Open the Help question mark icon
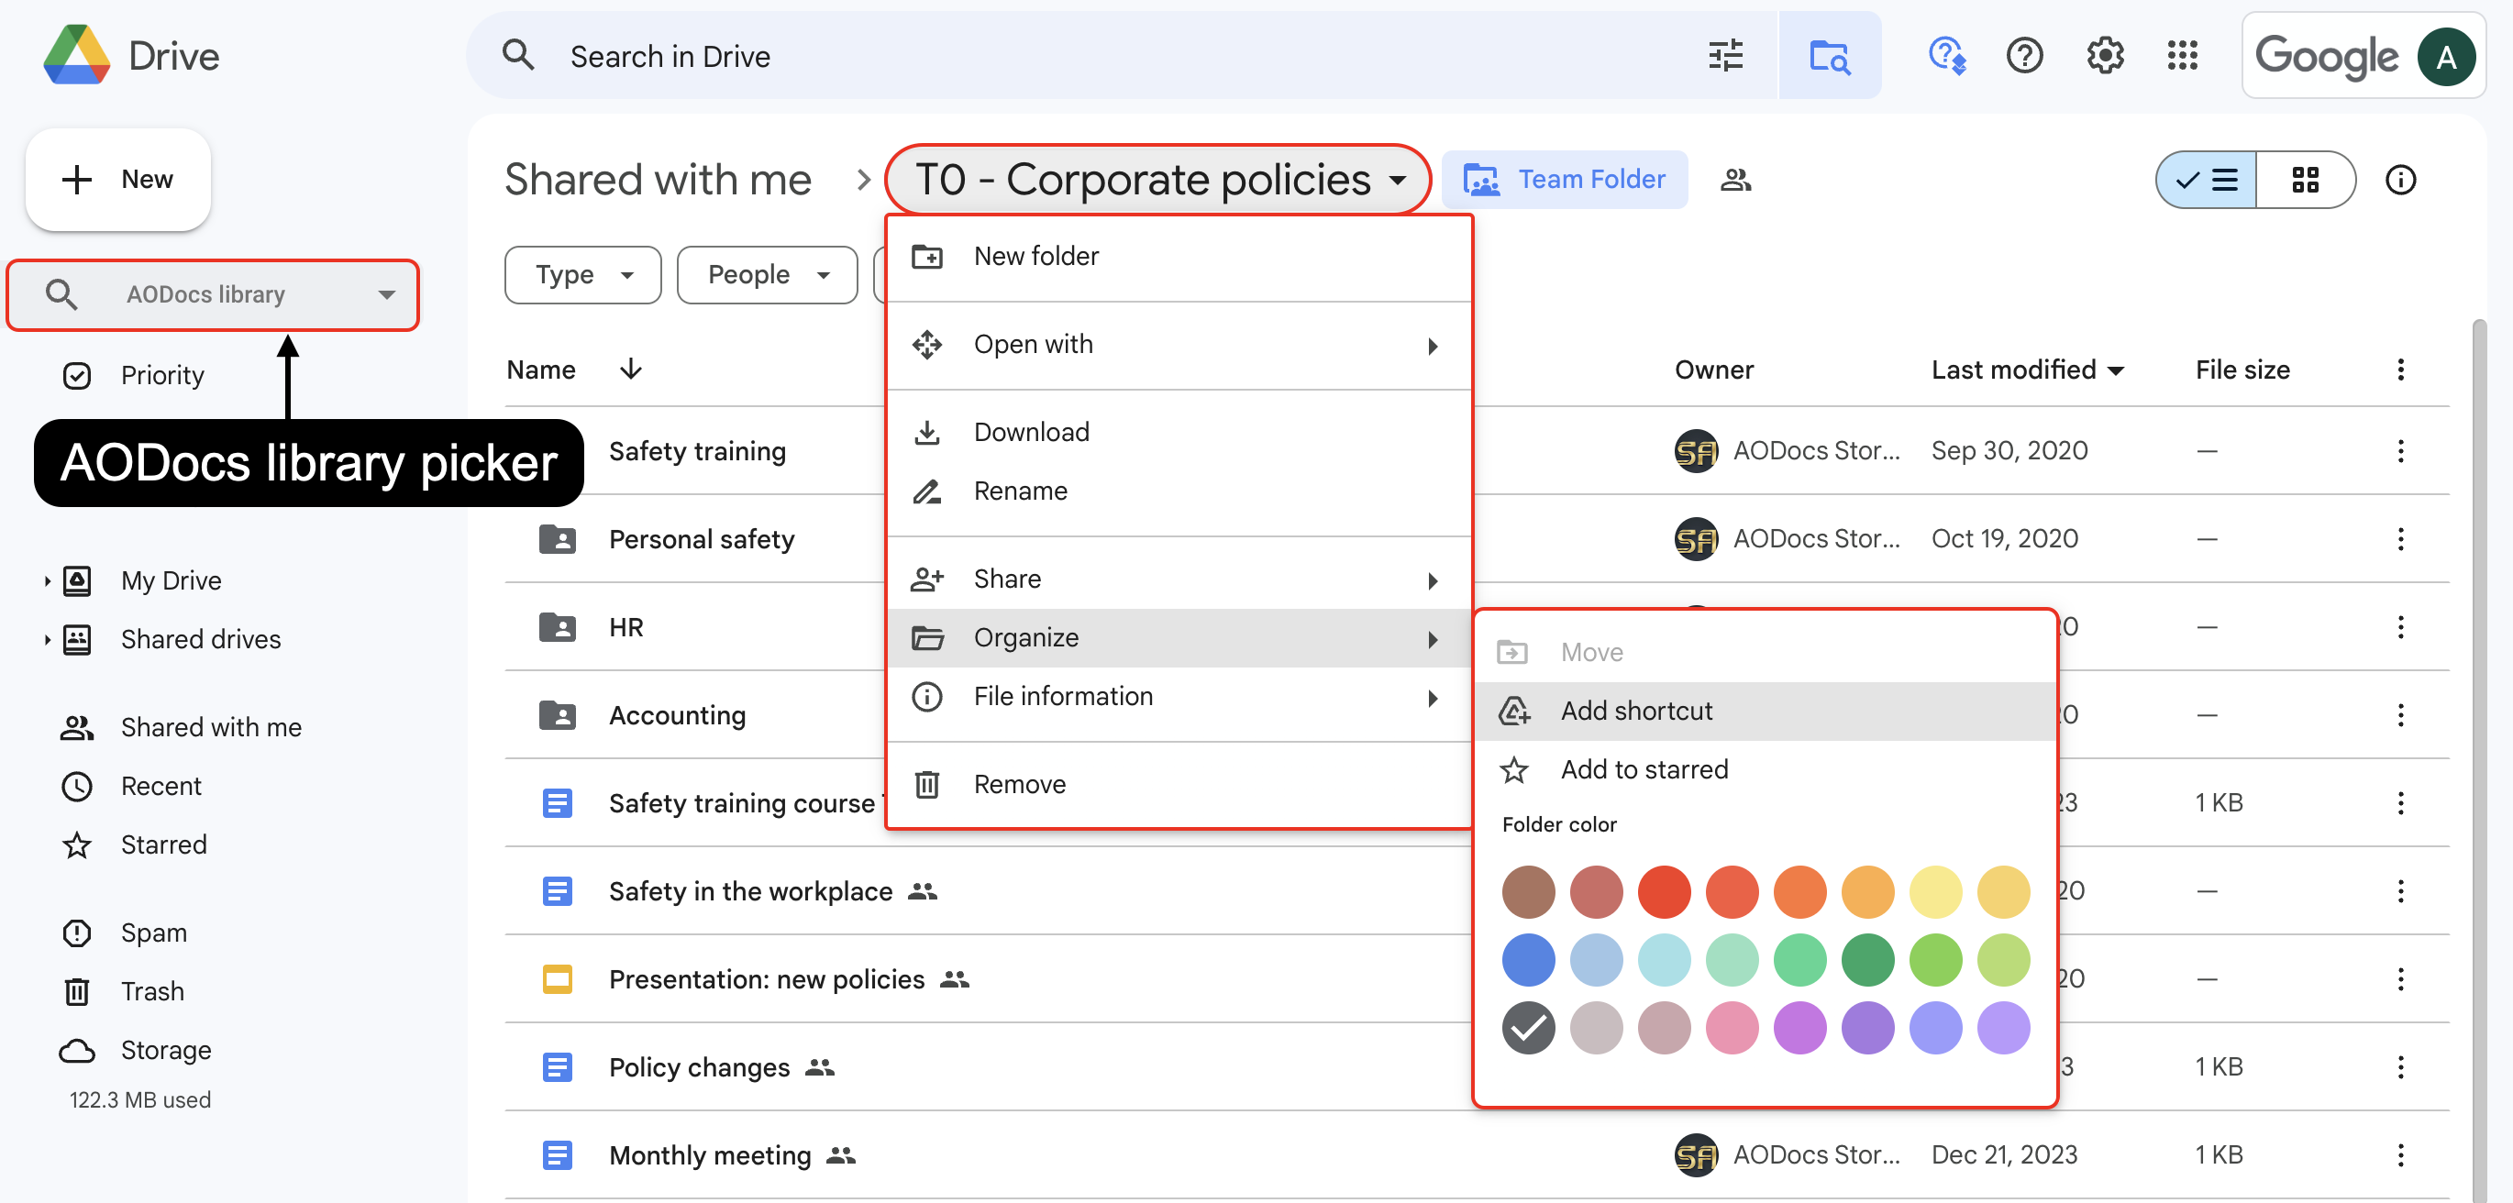 (2024, 56)
